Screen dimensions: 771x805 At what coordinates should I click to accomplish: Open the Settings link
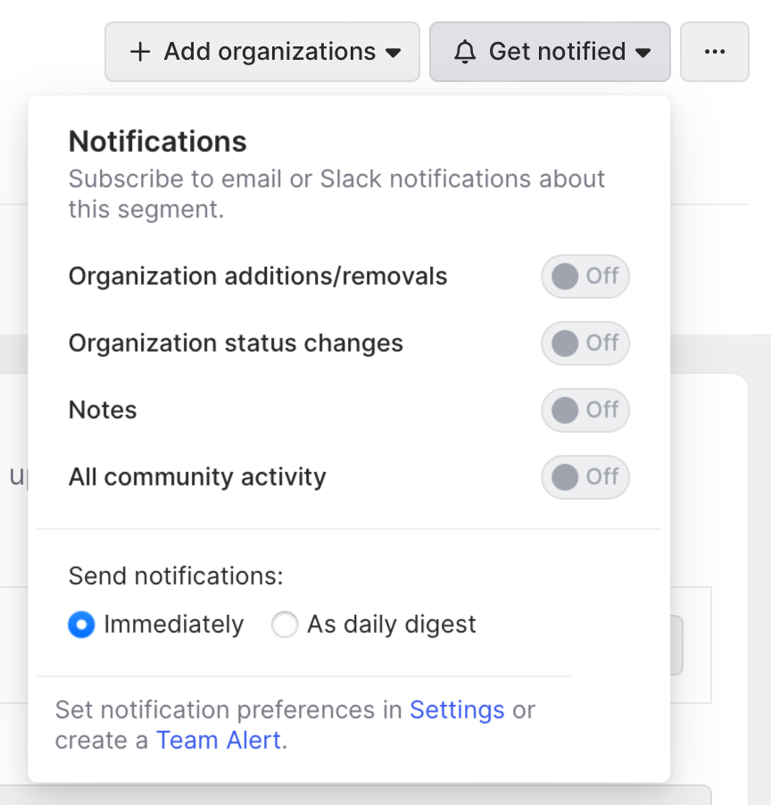point(457,710)
